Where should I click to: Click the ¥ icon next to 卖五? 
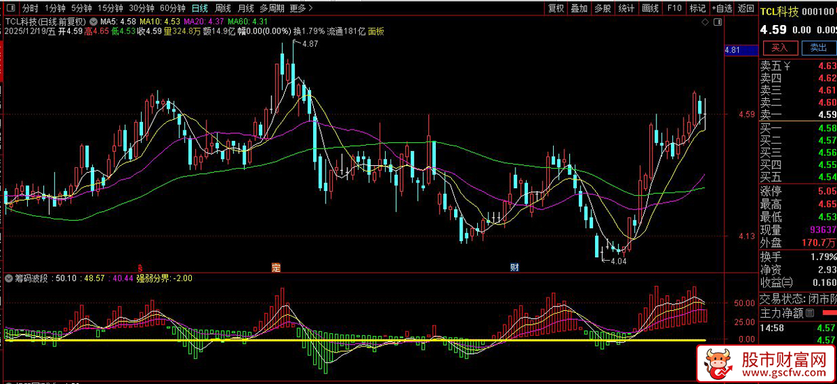787,66
